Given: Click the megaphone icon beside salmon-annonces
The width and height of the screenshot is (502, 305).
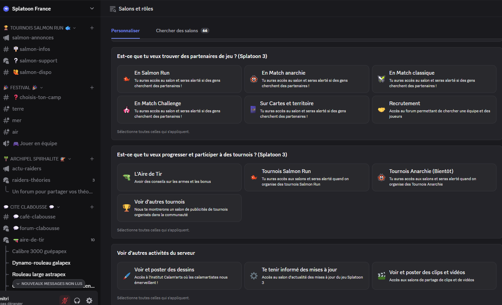Looking at the screenshot, I should (6, 38).
